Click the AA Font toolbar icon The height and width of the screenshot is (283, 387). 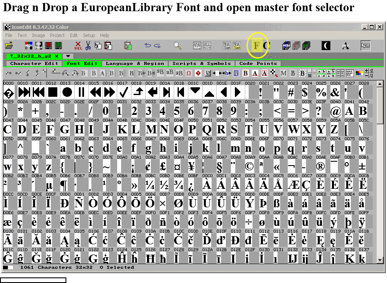pos(38,46)
